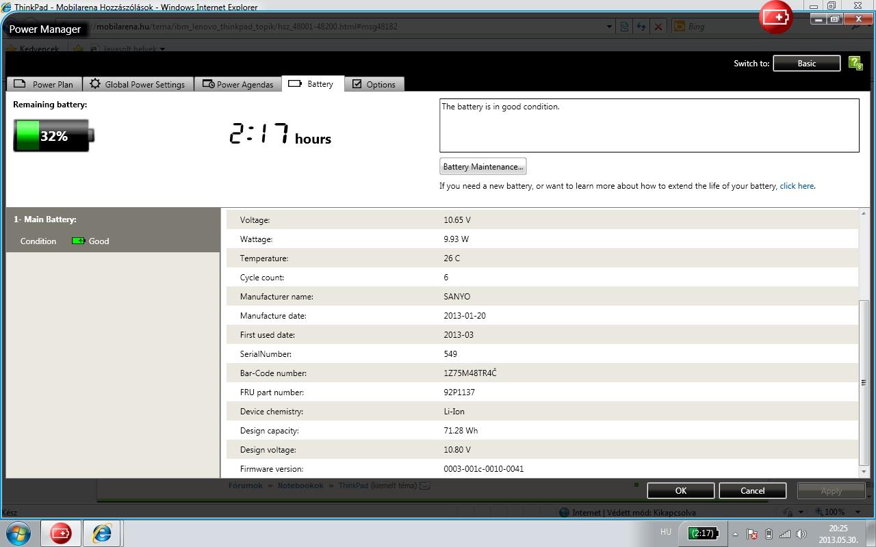Click the Manufacturer name SANYO
The height and width of the screenshot is (547, 876).
[x=457, y=297]
